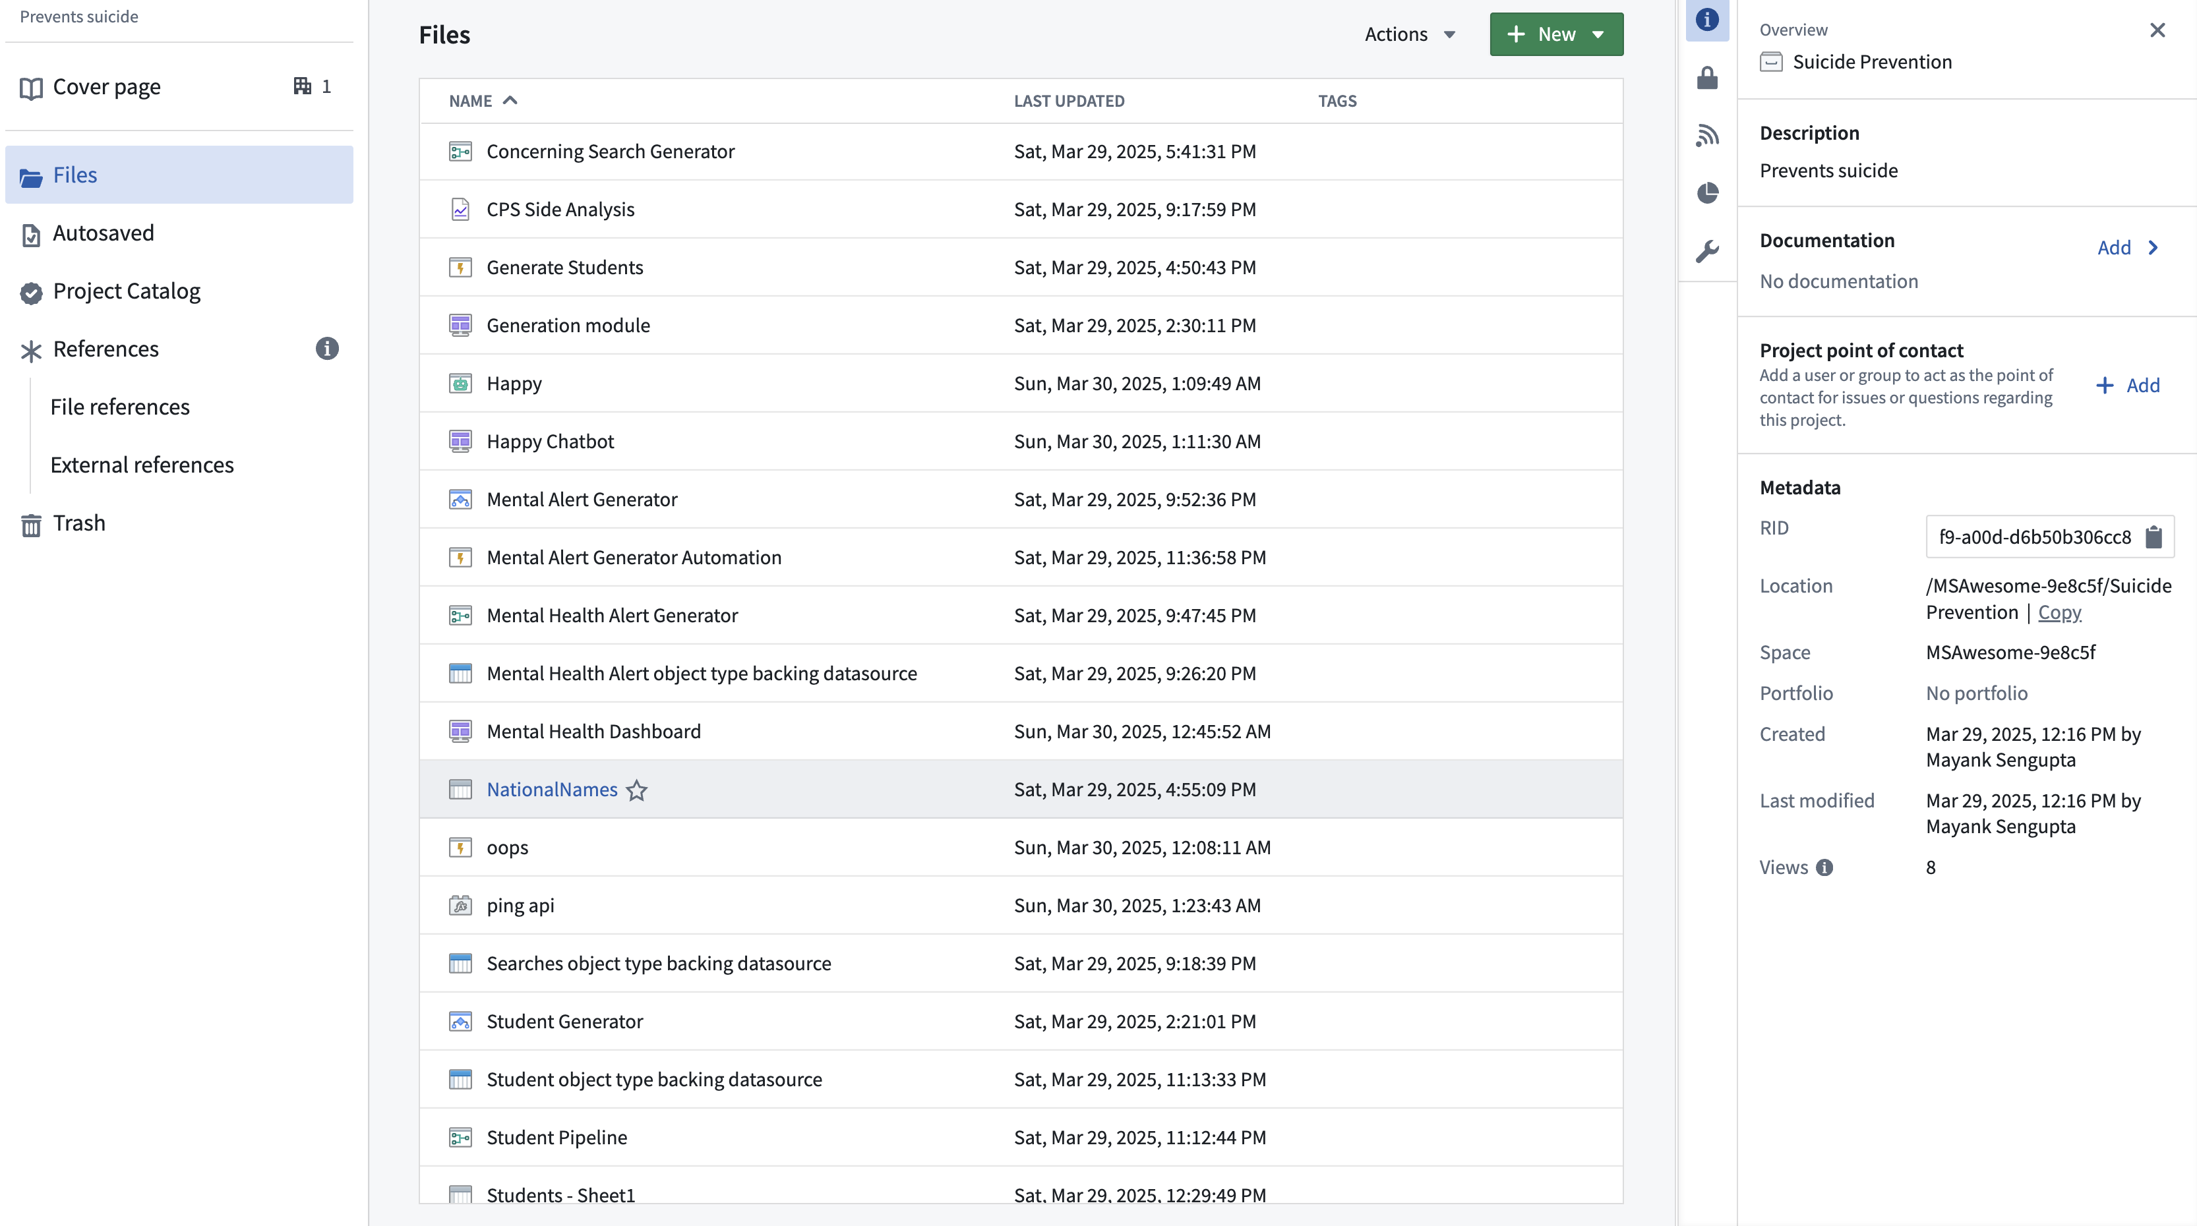Open Autosaved in sidebar

tap(104, 233)
